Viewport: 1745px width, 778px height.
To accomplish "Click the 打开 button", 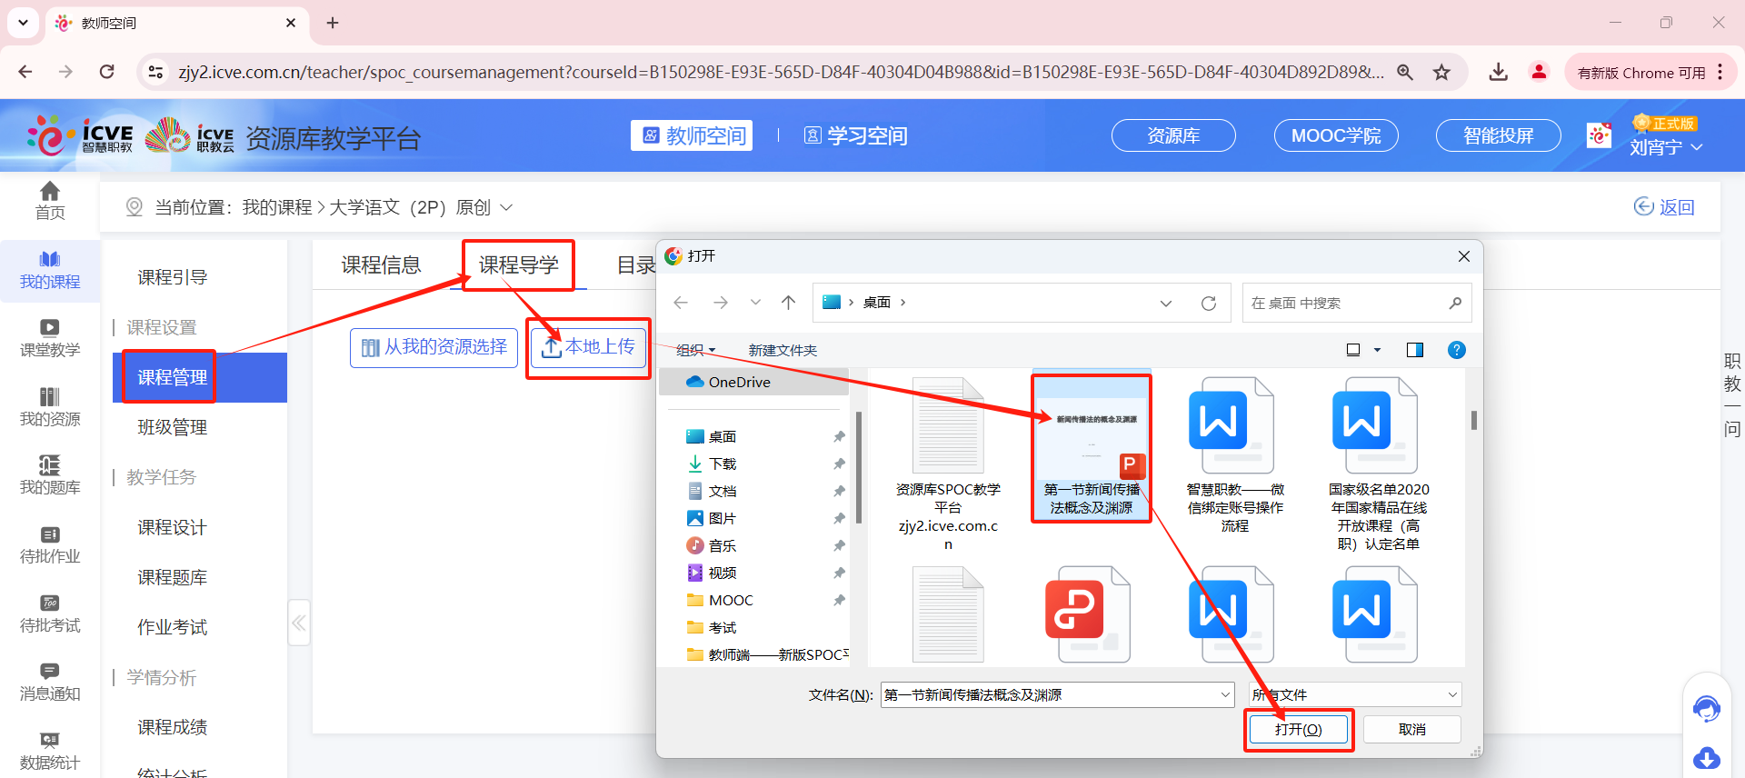I will 1298,730.
